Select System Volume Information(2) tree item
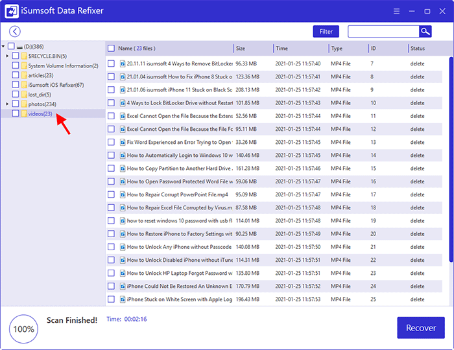 [63, 66]
